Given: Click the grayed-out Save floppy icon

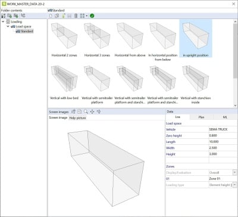Looking at the screenshot, I should pyautogui.click(x=70, y=16).
